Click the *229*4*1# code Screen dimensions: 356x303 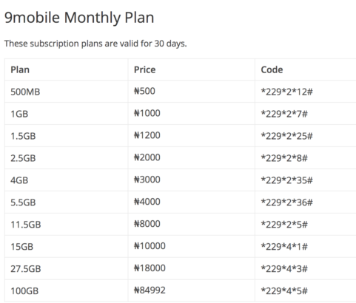(284, 247)
